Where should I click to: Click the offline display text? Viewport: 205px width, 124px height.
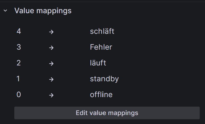101,95
